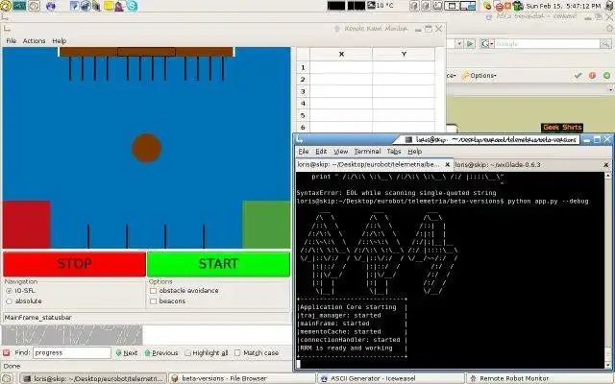Open Iceweasel URL bar history dropdown
Viewport: 615px width, 384px height.
459,44
